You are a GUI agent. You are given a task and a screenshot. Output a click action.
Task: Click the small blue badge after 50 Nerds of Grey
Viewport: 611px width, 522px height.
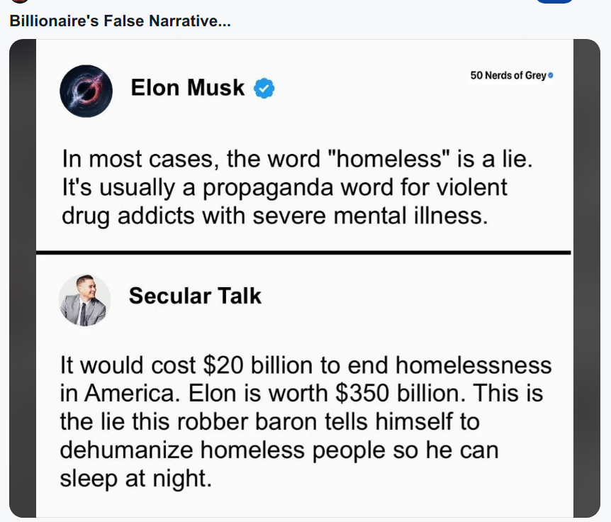coord(550,75)
